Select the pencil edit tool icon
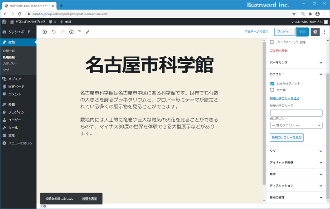Image resolution: width=330 pixels, height=209 pixels. tap(88, 32)
